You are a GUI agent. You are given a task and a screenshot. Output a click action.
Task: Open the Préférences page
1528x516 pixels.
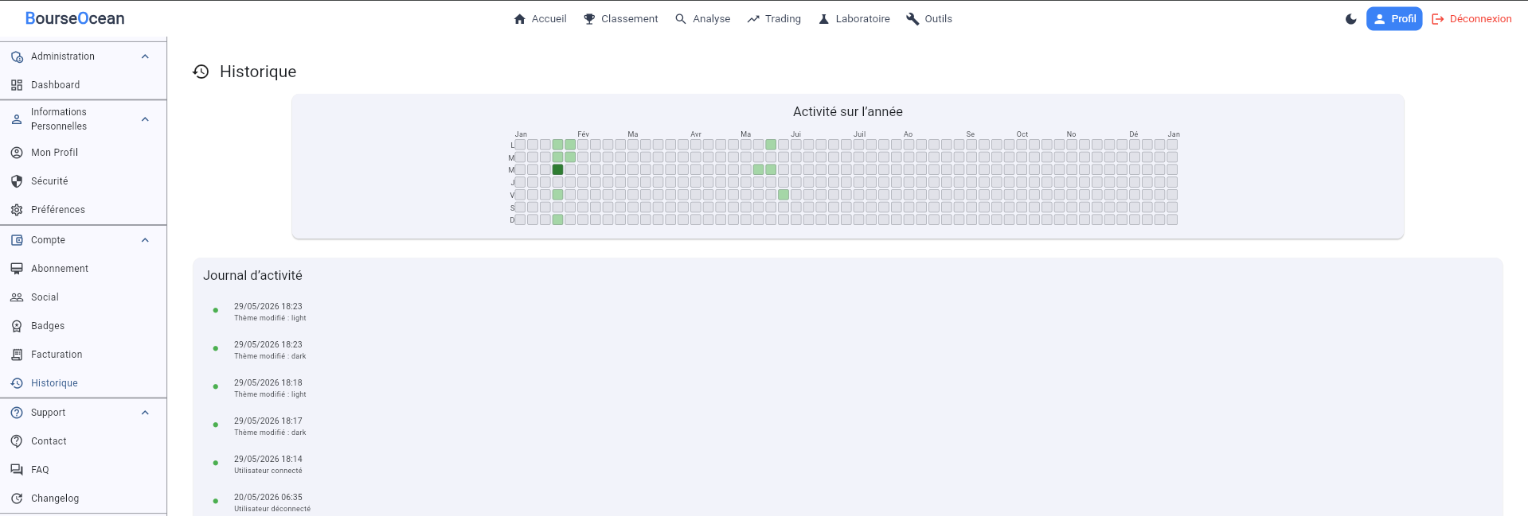pyautogui.click(x=84, y=210)
